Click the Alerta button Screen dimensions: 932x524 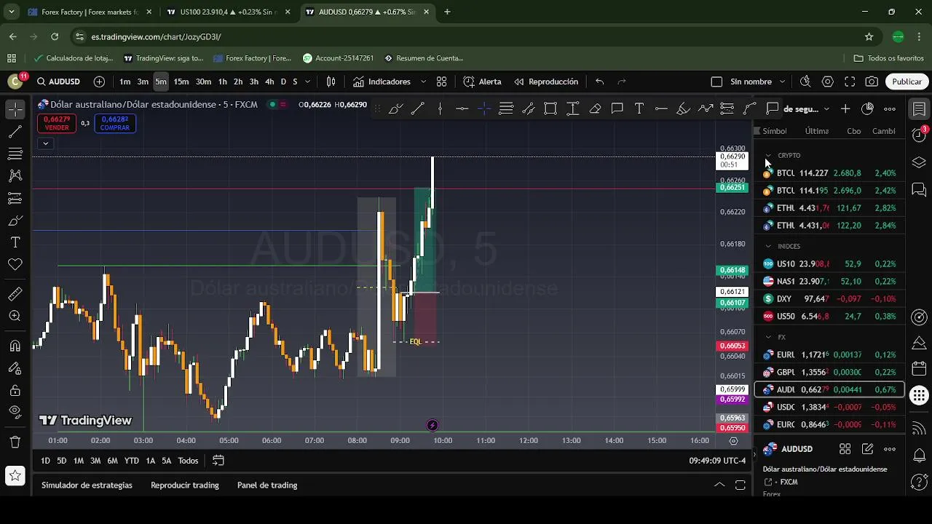(482, 82)
